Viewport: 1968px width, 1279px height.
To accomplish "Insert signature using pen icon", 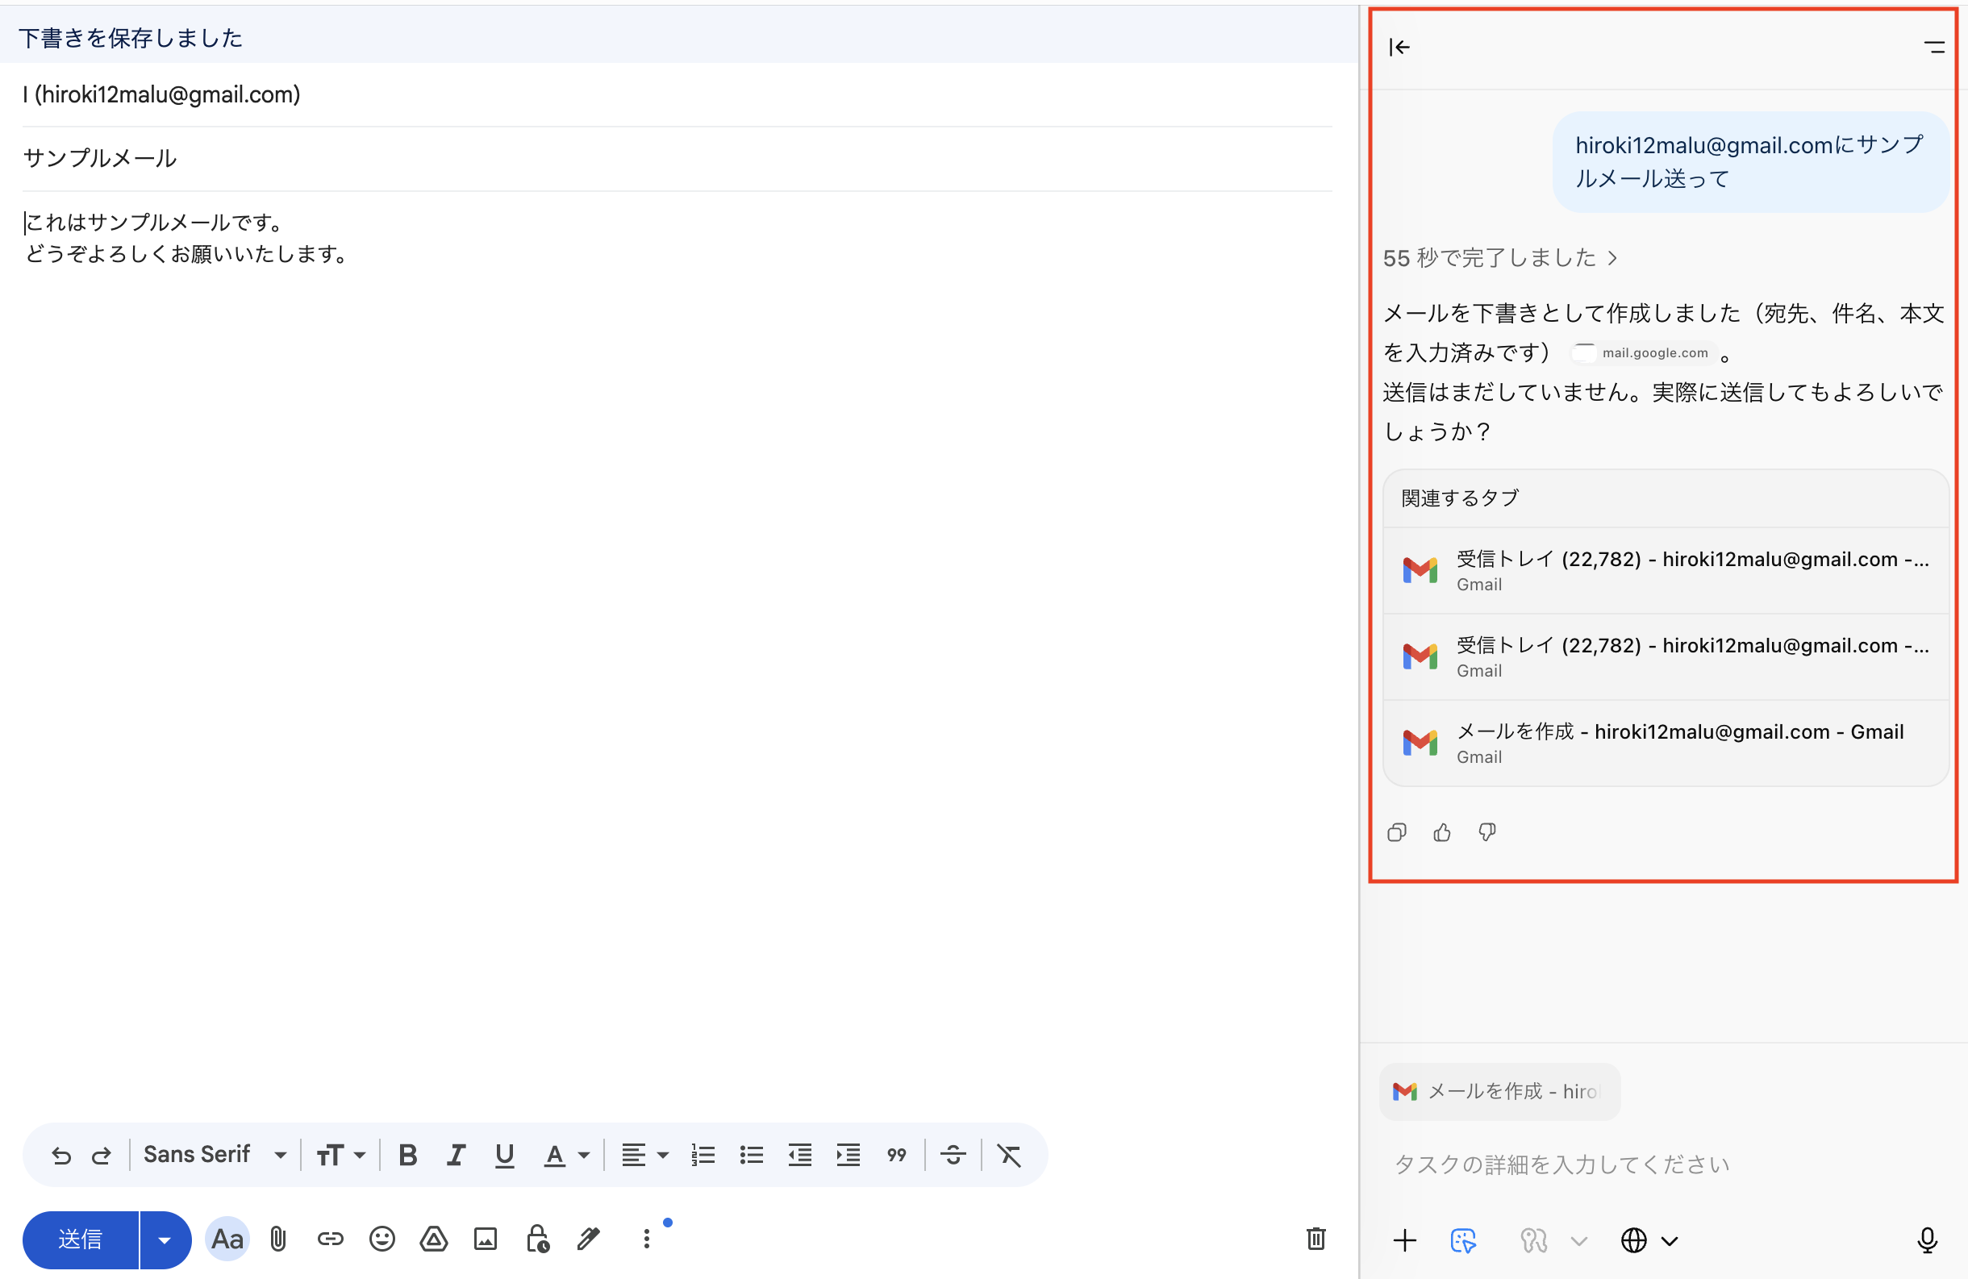I will (589, 1239).
